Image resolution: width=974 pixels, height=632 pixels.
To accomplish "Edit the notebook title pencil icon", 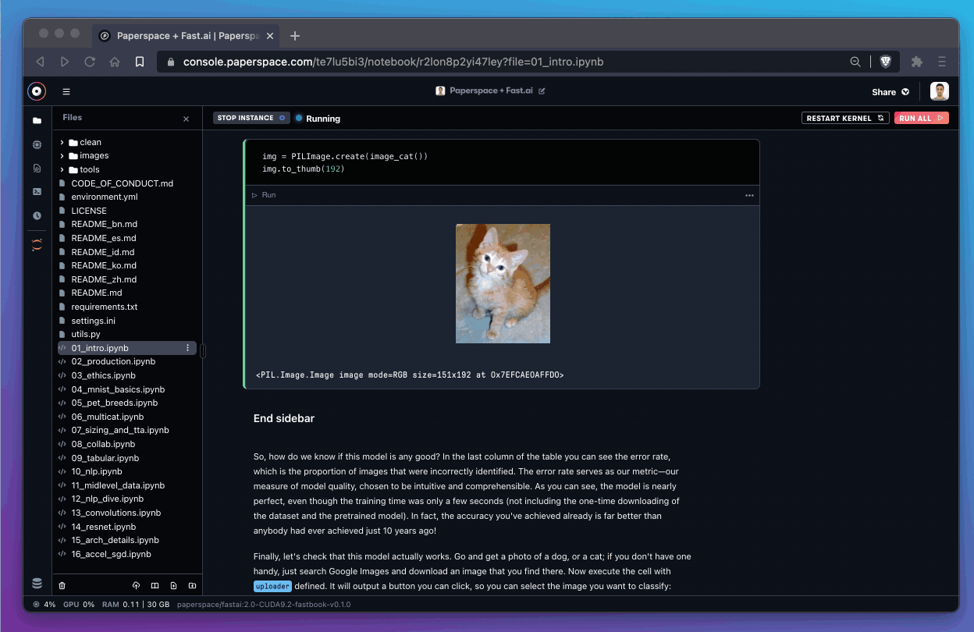I will pos(542,91).
